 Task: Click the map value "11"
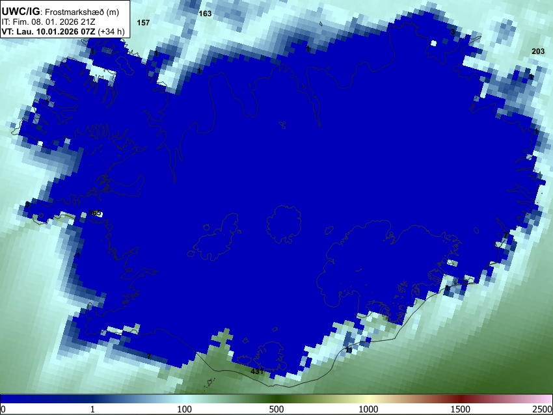coord(349,350)
